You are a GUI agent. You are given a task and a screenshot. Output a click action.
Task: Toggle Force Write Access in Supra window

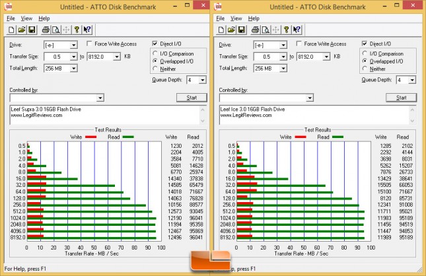pos(89,44)
